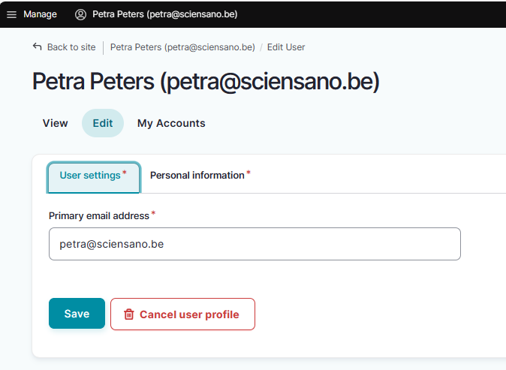The height and width of the screenshot is (370, 506).
Task: Click the Cancel user profile button
Action: (x=182, y=314)
